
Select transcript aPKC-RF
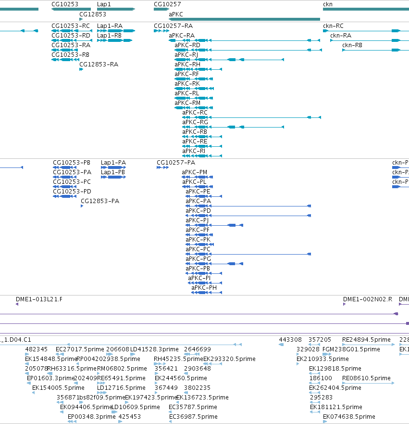click(194, 79)
